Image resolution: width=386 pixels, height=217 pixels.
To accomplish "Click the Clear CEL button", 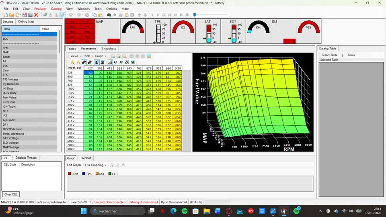I will (x=11, y=194).
